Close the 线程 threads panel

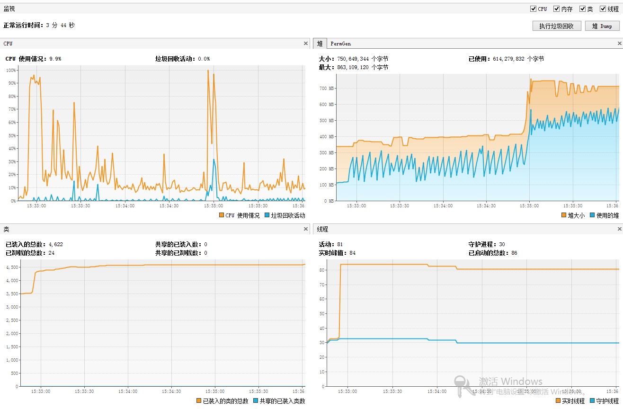click(x=619, y=229)
